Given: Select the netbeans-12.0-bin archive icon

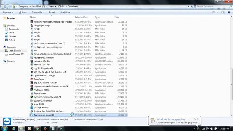Looking at the screenshot, I should [x=32, y=61].
